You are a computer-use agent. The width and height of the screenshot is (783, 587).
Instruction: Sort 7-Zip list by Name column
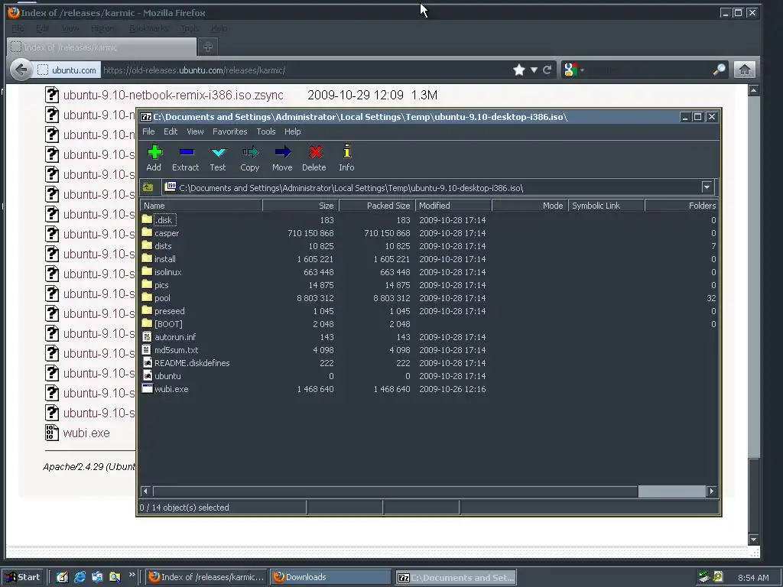201,205
